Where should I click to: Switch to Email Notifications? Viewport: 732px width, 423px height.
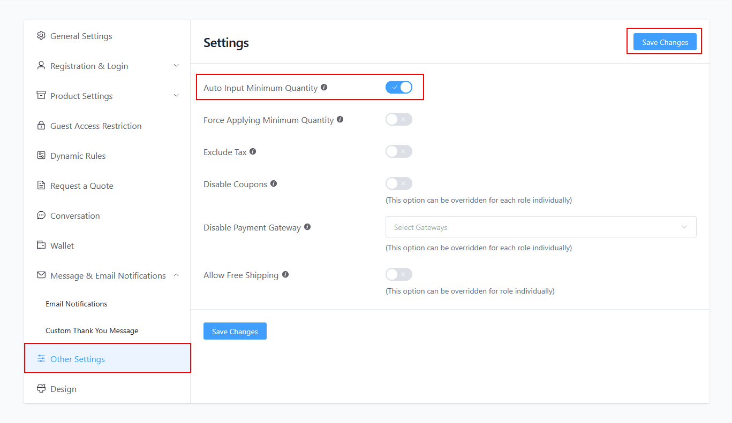point(76,303)
